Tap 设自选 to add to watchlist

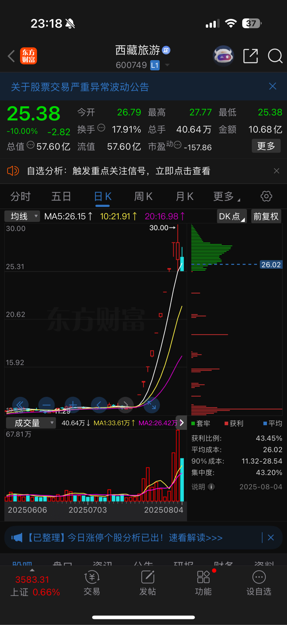point(259,583)
